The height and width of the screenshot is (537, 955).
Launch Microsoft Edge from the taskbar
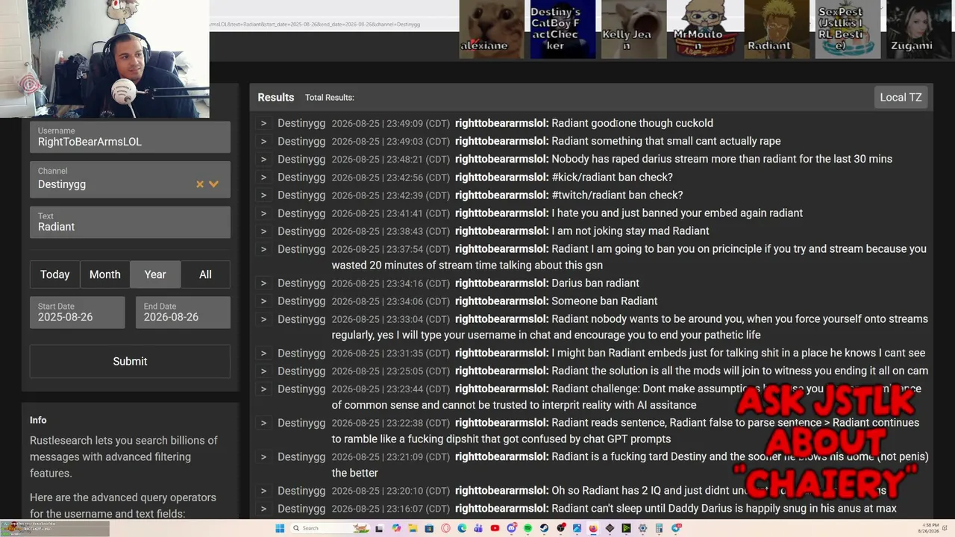point(462,528)
